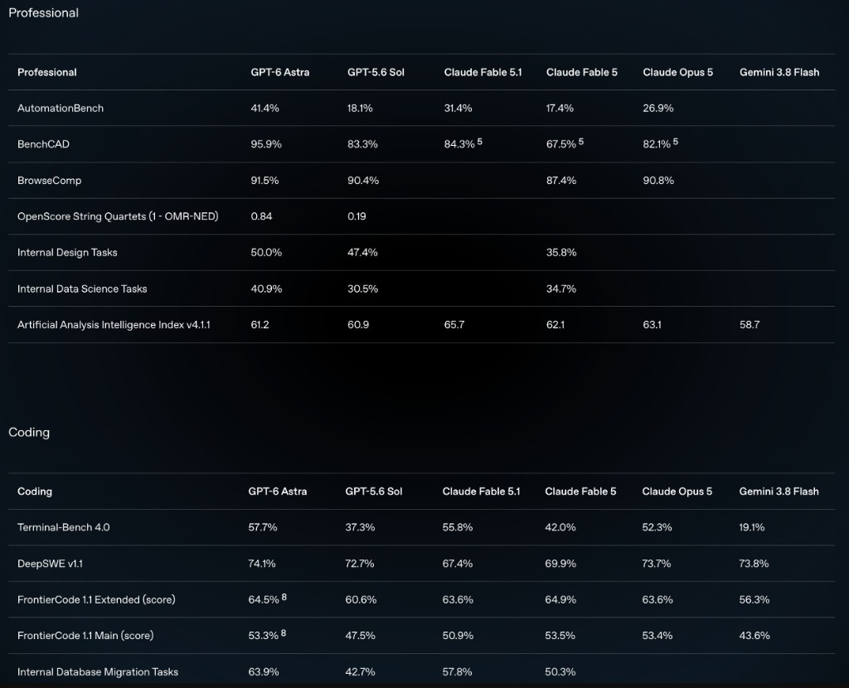The height and width of the screenshot is (688, 849).
Task: Select the 'AutomationBench' row label
Action: (x=60, y=109)
